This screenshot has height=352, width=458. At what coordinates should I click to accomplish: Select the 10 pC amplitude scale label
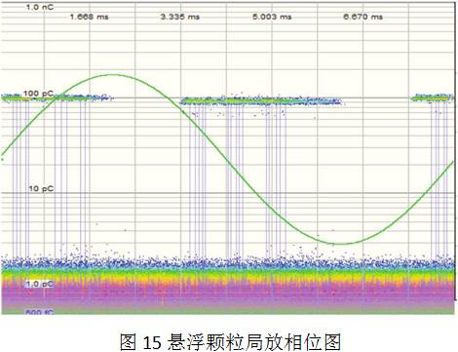41,188
